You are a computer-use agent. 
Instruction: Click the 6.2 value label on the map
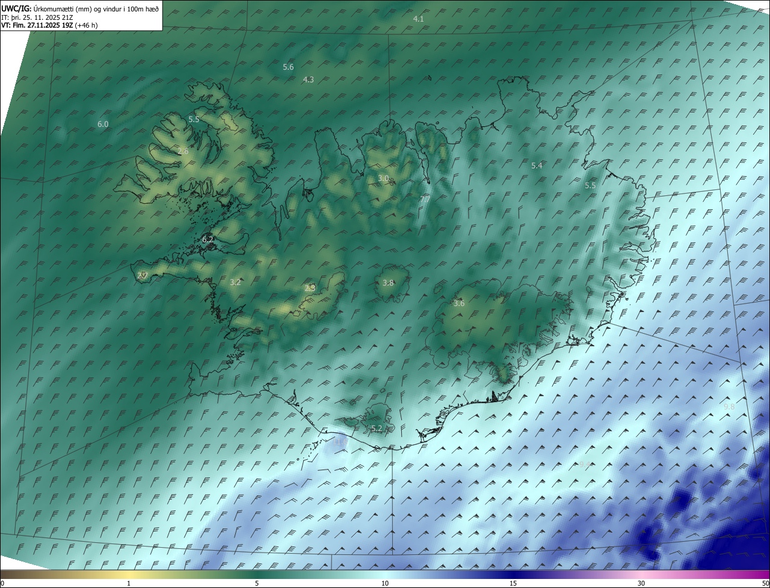[208, 239]
